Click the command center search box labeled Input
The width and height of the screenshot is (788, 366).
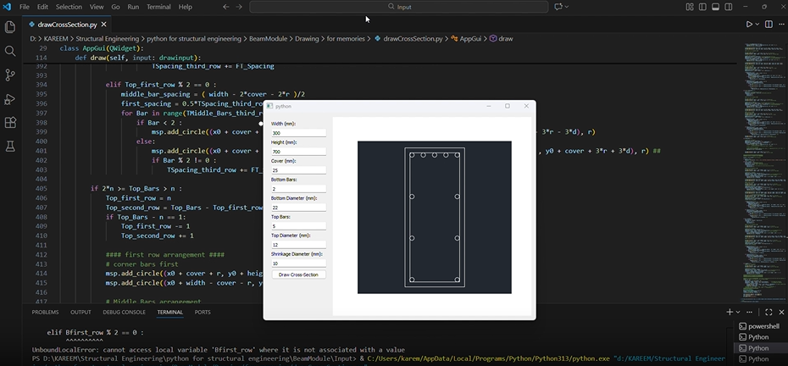tap(398, 7)
